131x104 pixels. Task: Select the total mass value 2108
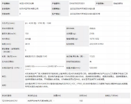click(x=92, y=33)
